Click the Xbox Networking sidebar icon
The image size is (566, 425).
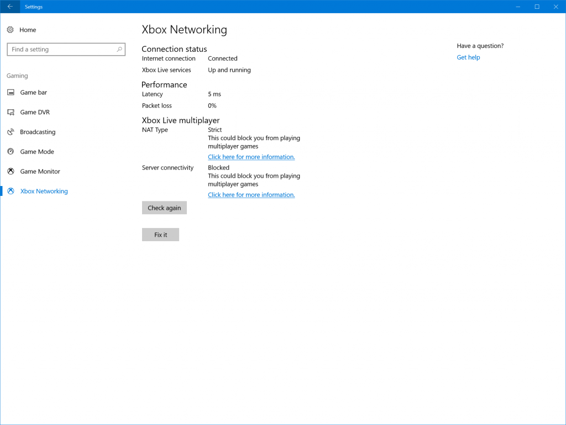[11, 192]
